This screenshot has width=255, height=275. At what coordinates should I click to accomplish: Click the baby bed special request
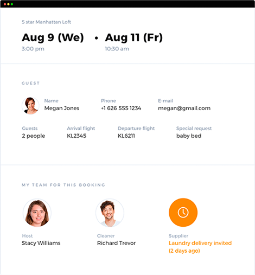pyautogui.click(x=189, y=136)
